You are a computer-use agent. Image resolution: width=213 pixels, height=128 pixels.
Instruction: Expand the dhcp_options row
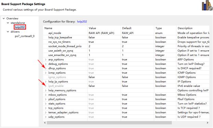click(x=46, y=68)
